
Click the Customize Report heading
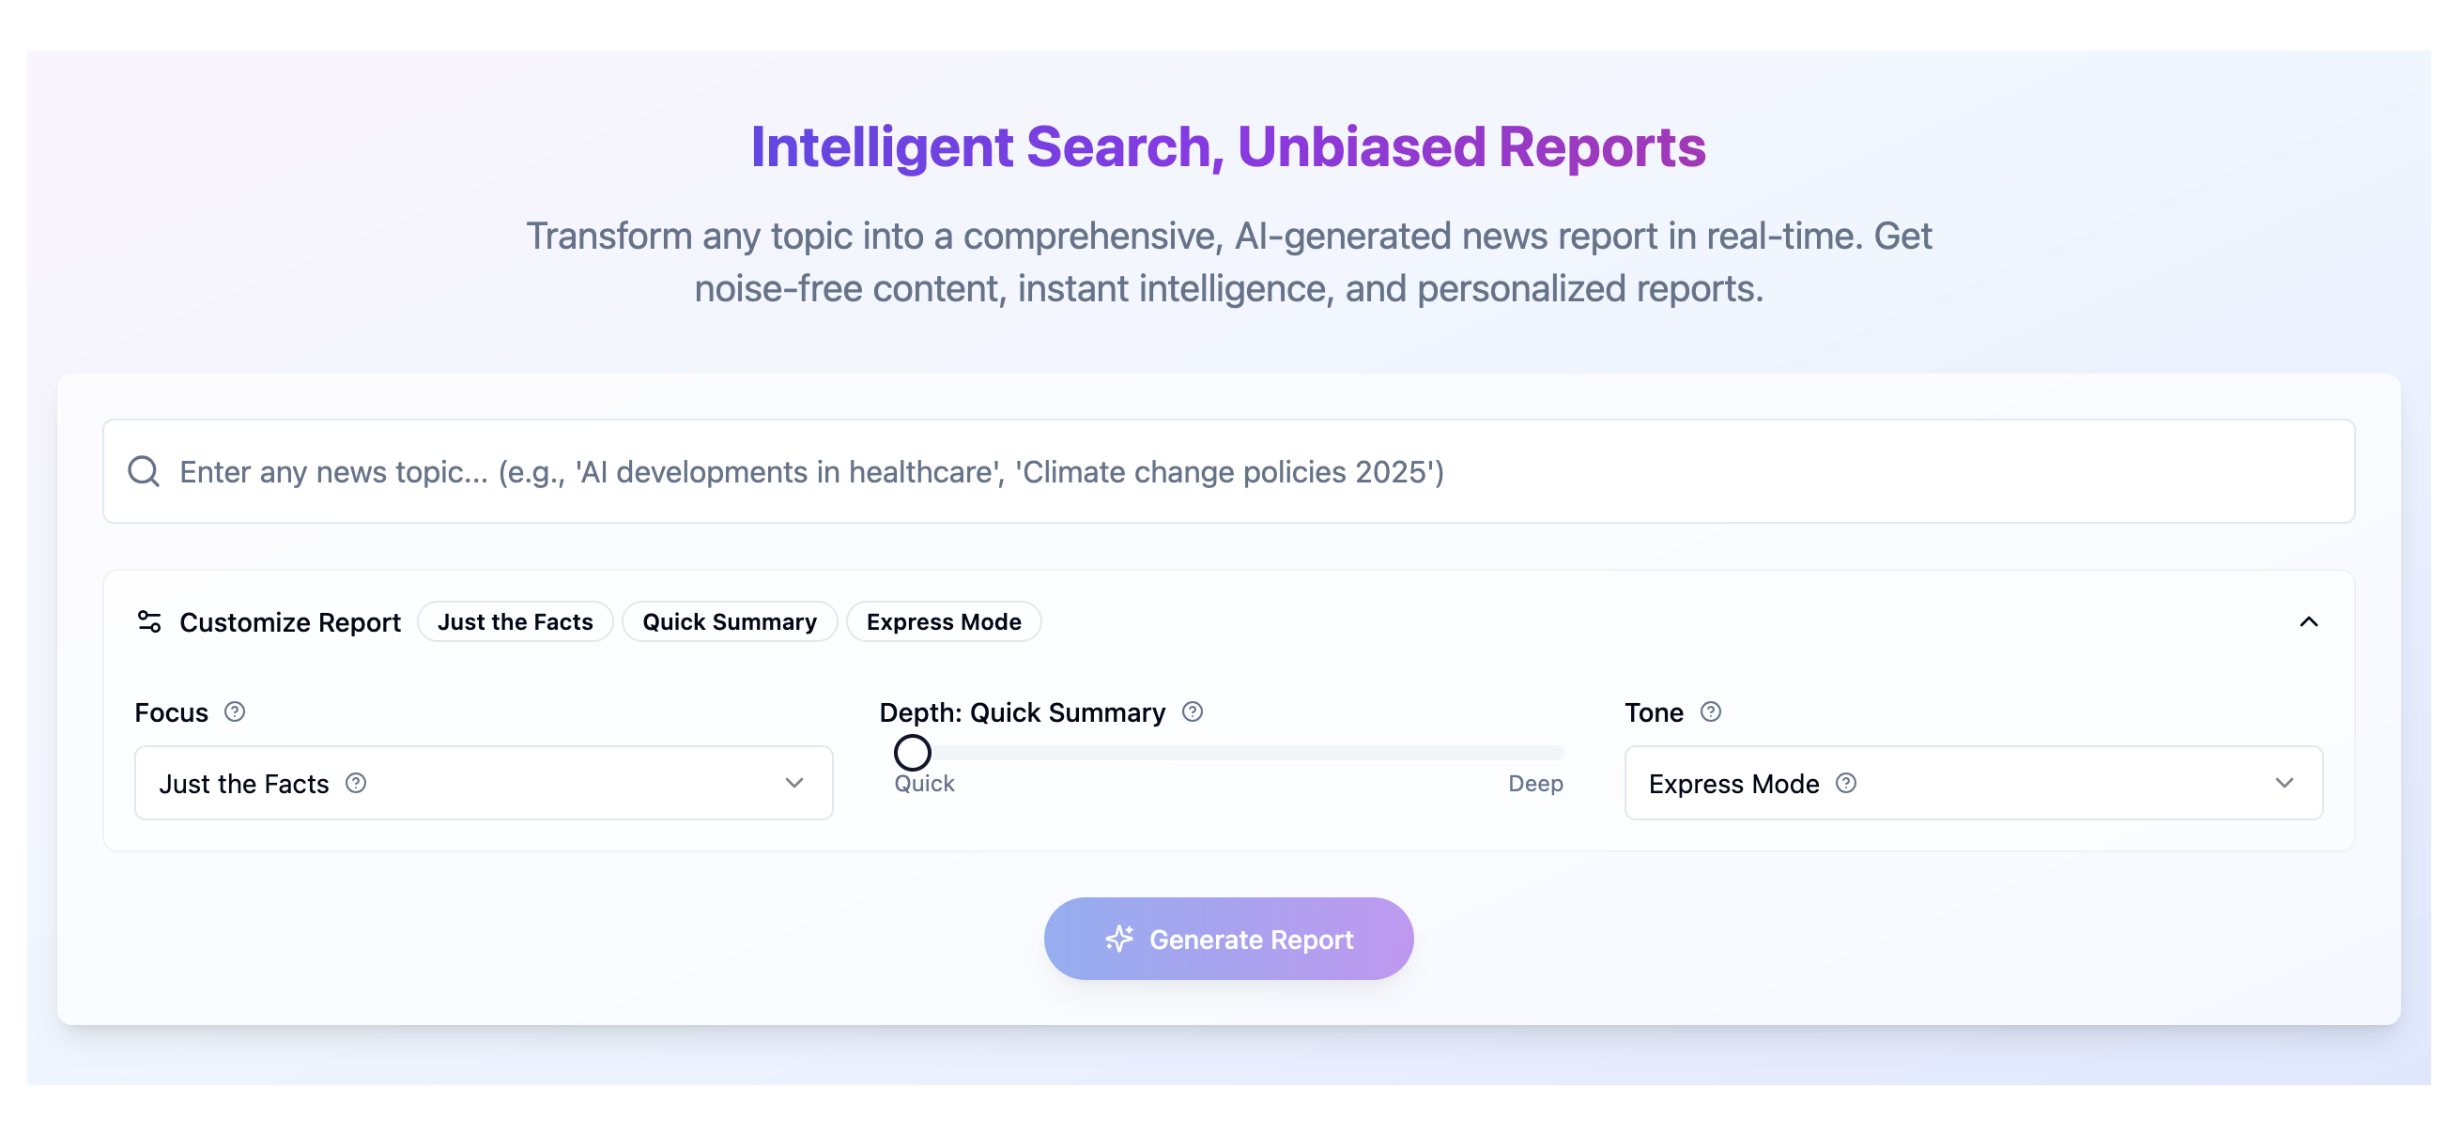pos(290,622)
